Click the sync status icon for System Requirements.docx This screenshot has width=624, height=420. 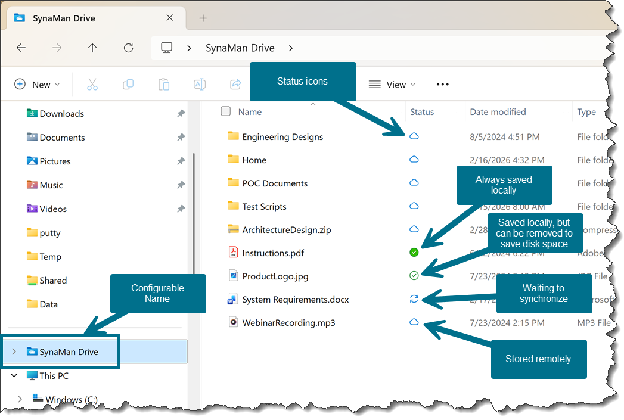[x=414, y=299]
